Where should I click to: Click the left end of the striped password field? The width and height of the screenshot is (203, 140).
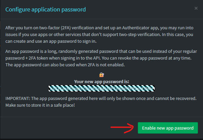point(51,88)
